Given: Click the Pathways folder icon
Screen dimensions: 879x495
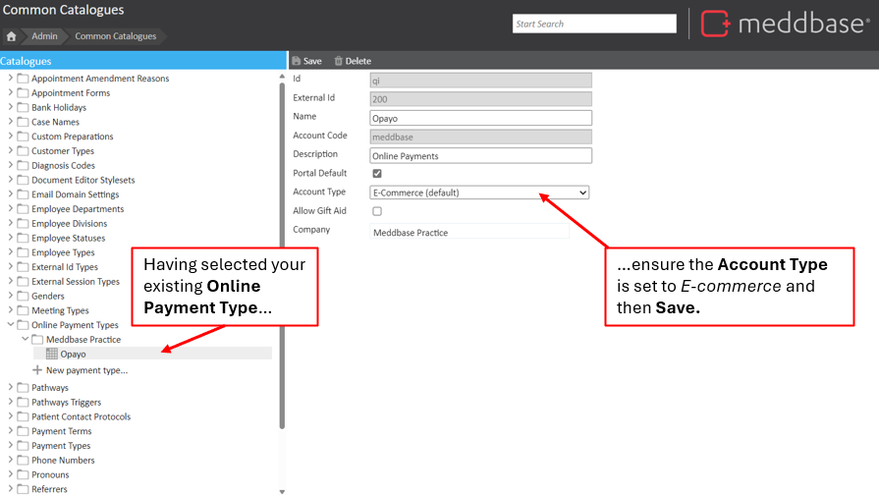Looking at the screenshot, I should point(23,388).
